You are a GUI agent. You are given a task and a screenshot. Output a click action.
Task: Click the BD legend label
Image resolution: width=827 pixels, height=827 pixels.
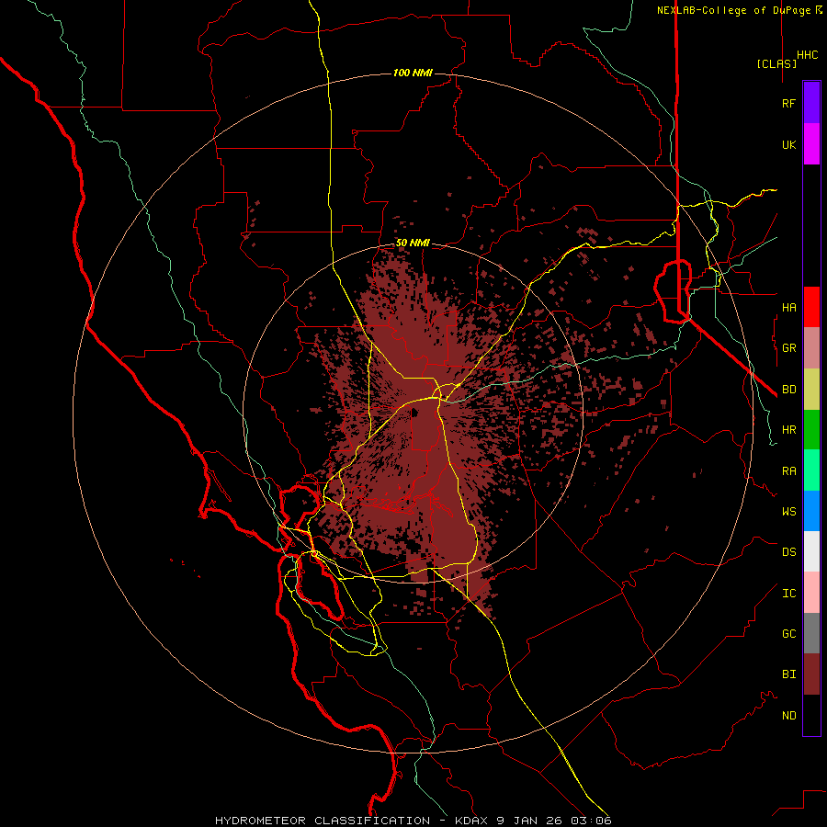coord(788,390)
